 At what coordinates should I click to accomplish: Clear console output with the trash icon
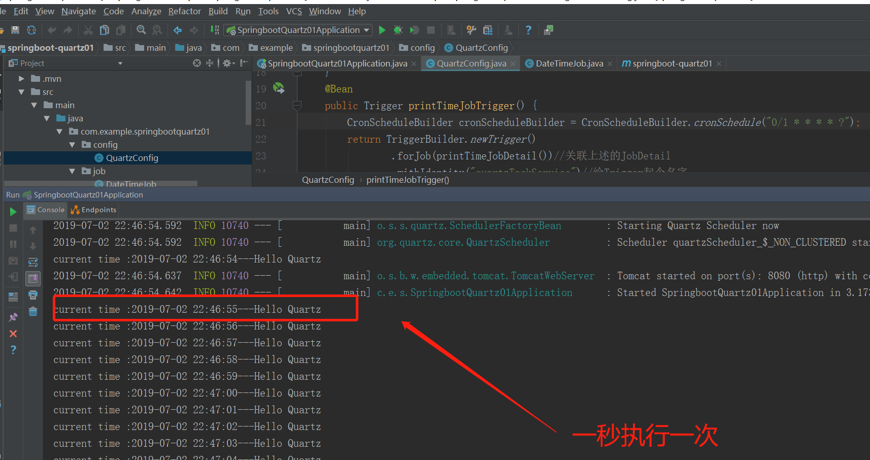click(x=33, y=312)
